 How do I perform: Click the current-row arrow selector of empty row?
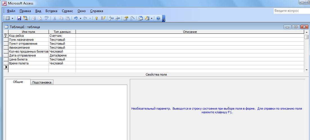(6, 67)
